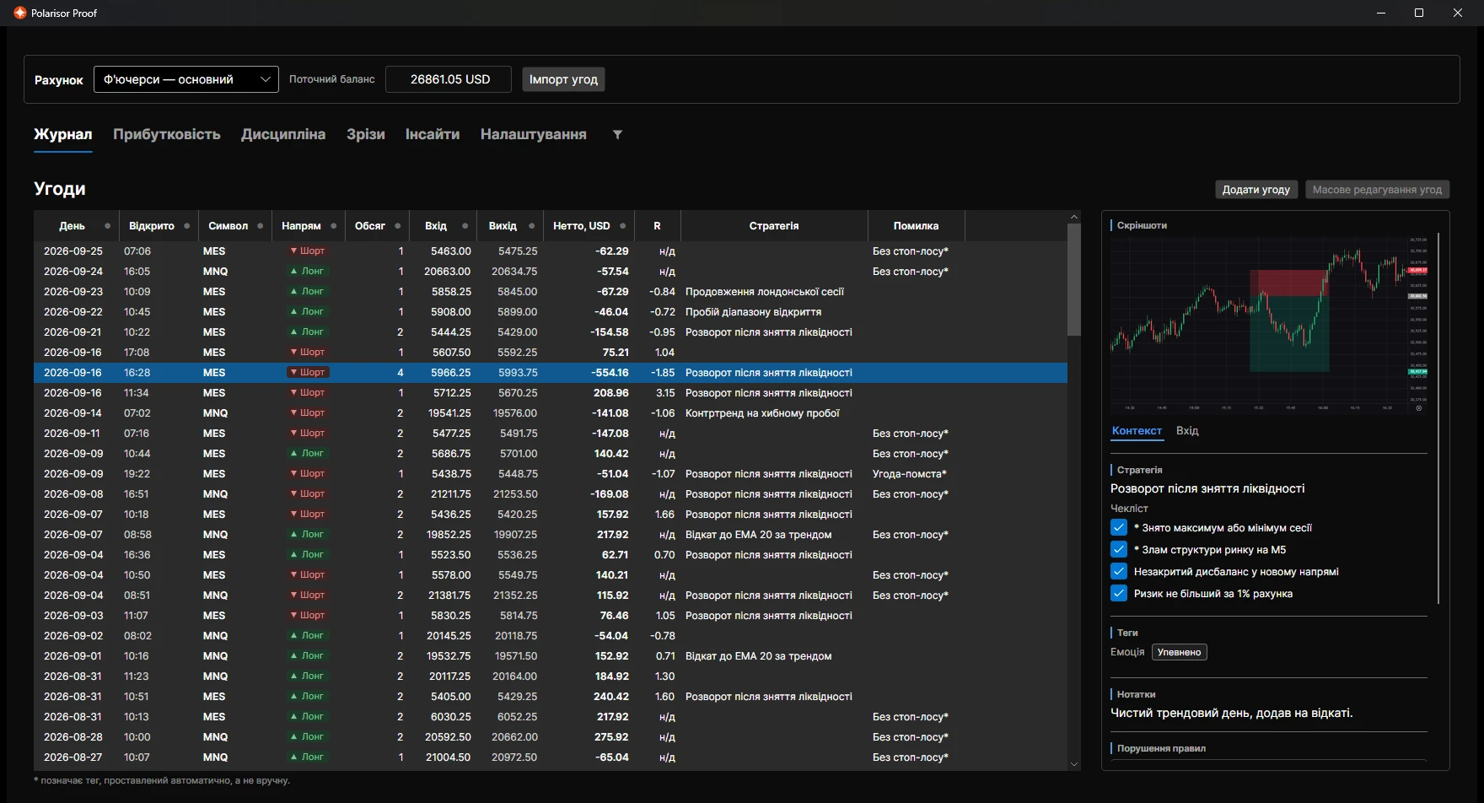Show the Вхід screenshot tab

pos(1187,431)
